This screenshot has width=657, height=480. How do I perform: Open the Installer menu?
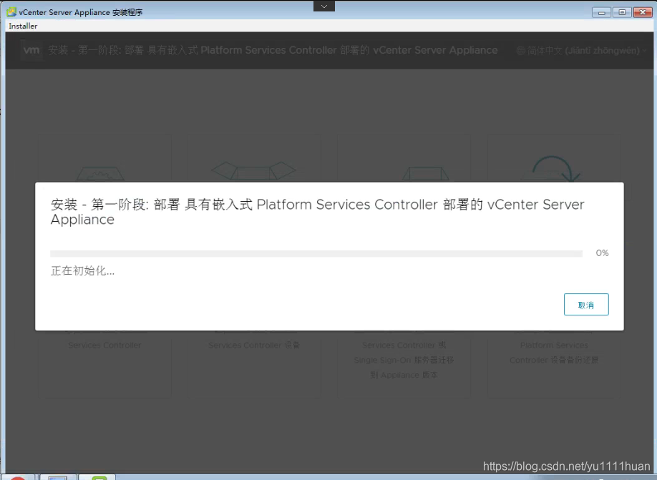(23, 26)
